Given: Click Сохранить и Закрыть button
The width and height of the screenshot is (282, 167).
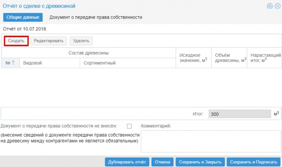Looking at the screenshot, I should click(200, 162).
